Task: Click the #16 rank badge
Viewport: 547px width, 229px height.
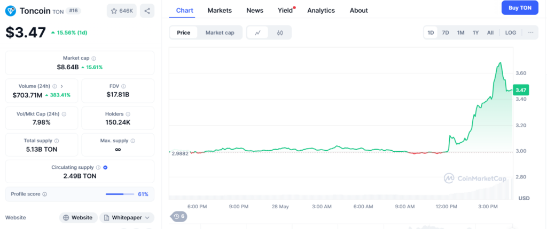Action: pyautogui.click(x=73, y=11)
